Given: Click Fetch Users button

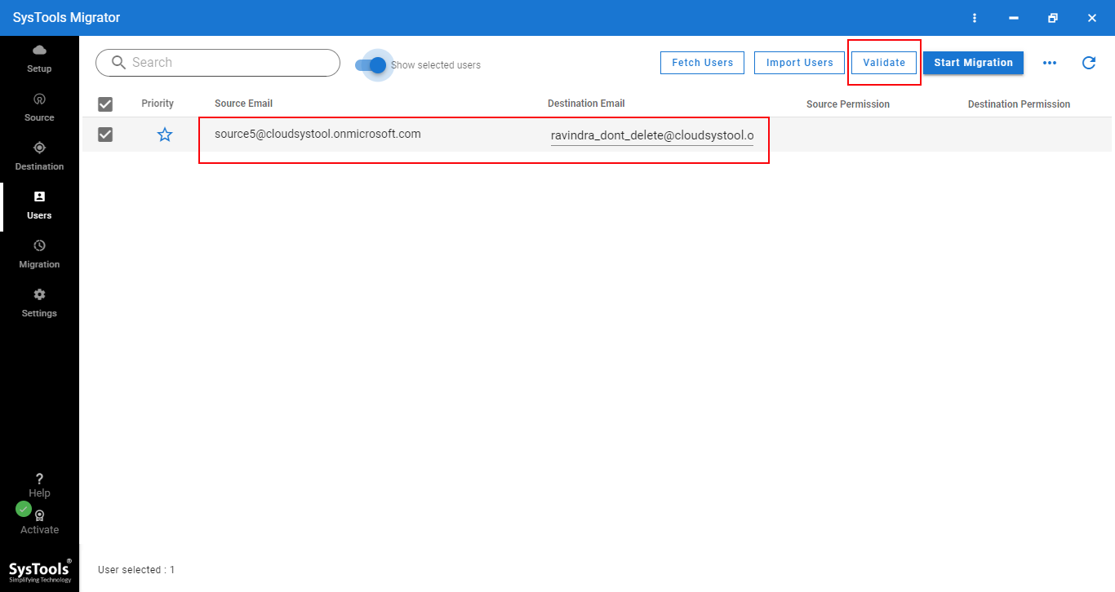Looking at the screenshot, I should pos(702,63).
